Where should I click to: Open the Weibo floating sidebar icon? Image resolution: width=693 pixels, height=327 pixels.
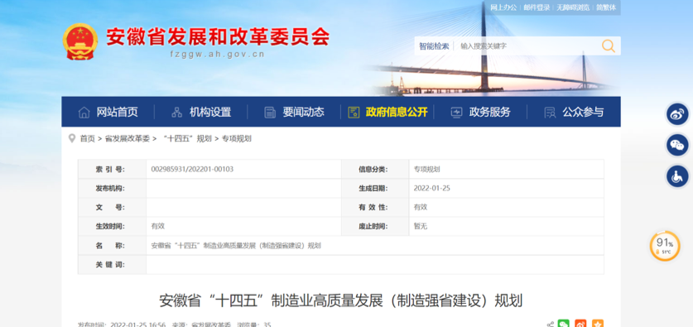[x=677, y=114]
